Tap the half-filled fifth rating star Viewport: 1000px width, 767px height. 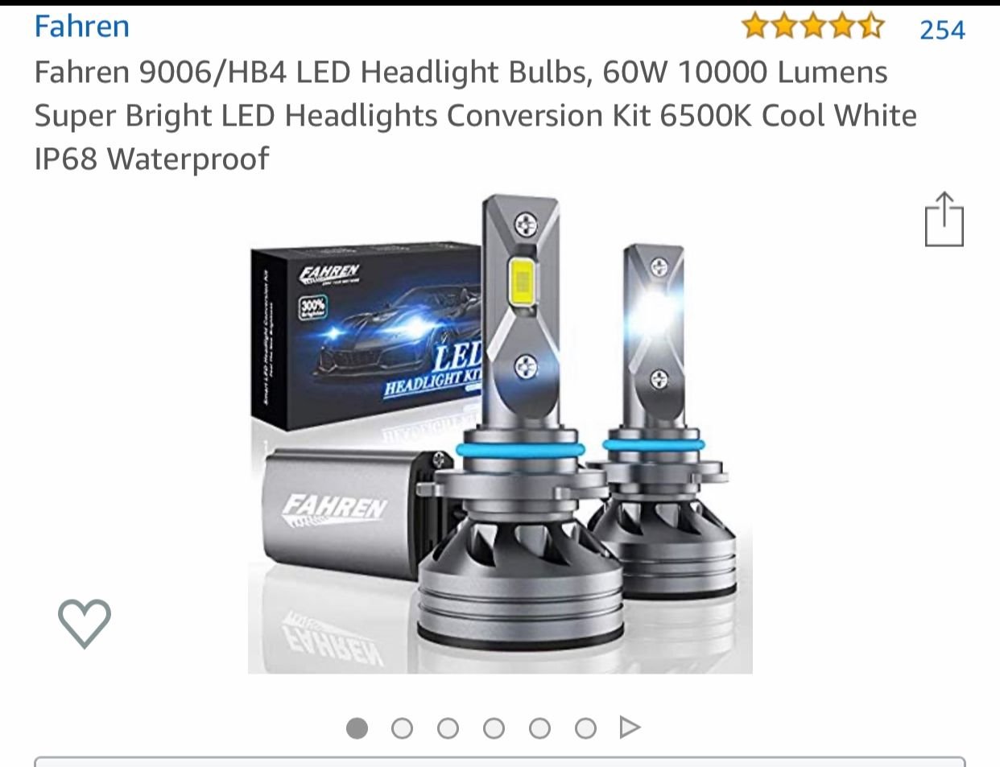(870, 27)
